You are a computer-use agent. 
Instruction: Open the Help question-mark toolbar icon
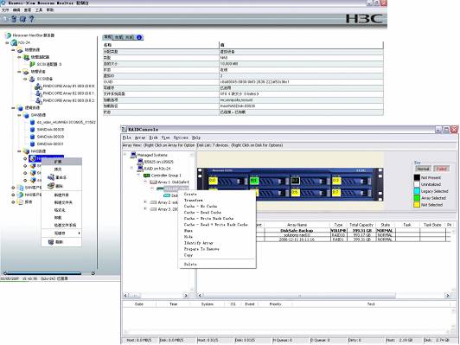pyautogui.click(x=31, y=19)
